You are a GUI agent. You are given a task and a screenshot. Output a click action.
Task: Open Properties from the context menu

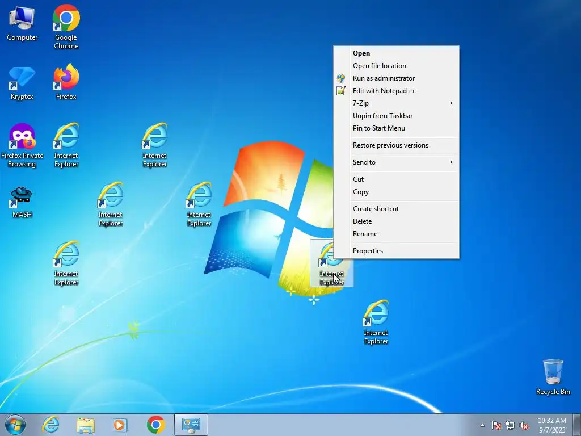coord(396,251)
